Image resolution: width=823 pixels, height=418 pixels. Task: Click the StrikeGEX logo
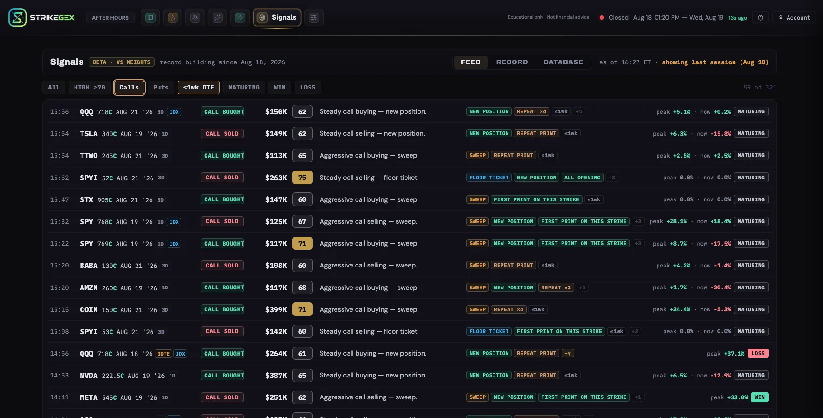[x=41, y=18]
